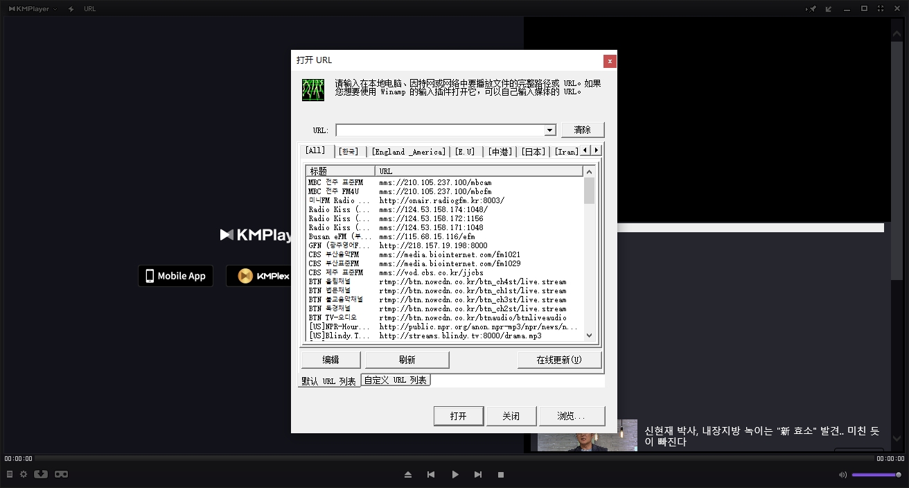Click the Winamp-style icon in the dialog
The height and width of the screenshot is (488, 909).
(313, 90)
